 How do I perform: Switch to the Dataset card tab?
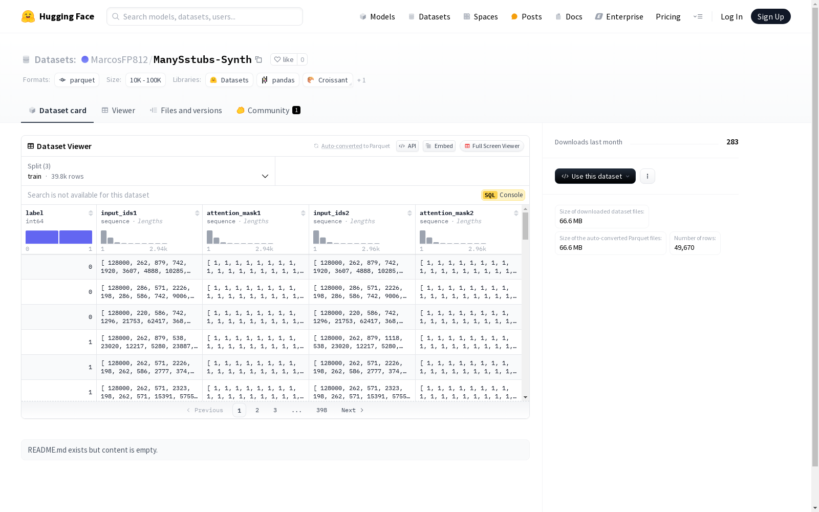tap(57, 110)
